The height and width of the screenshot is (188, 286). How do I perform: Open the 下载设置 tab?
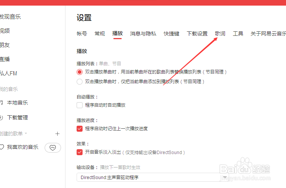(x=197, y=34)
